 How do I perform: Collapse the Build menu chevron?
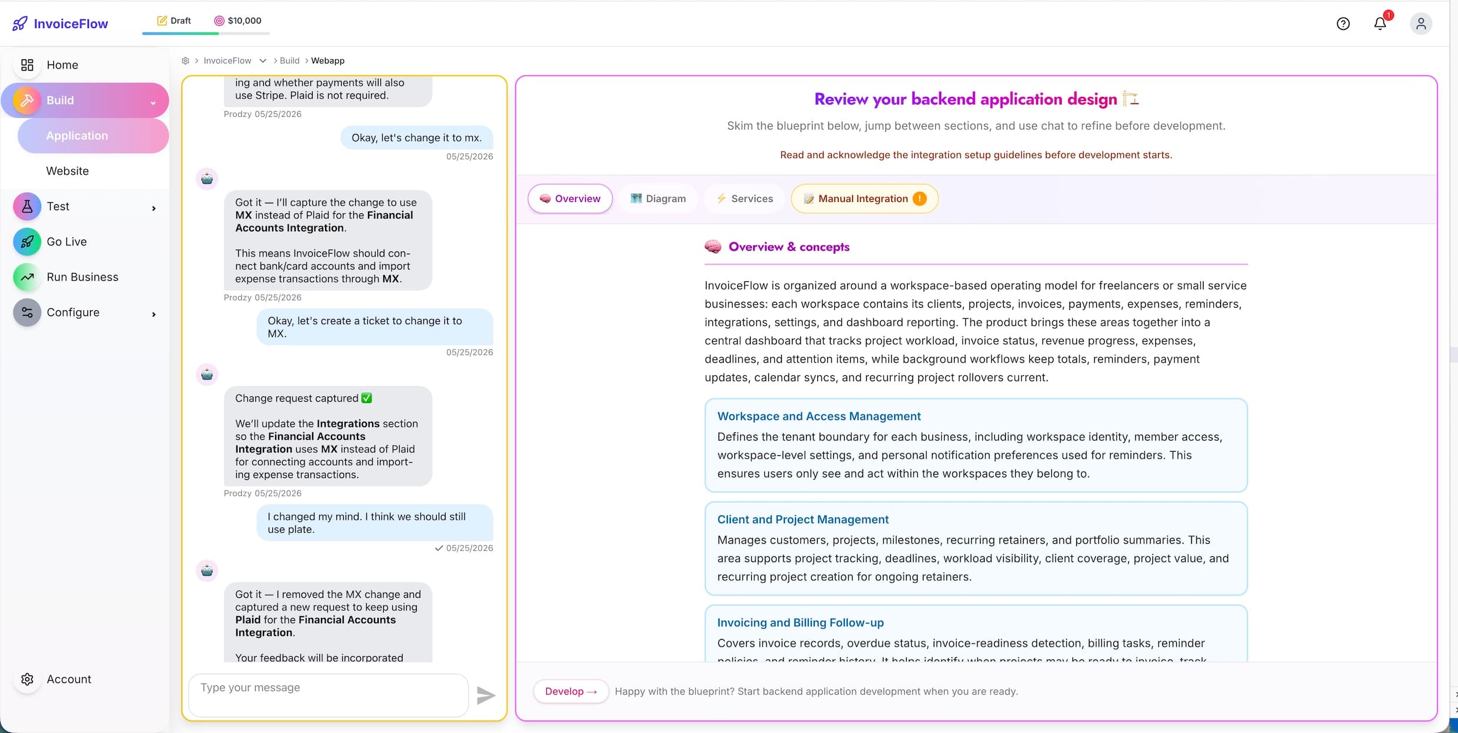tap(153, 102)
